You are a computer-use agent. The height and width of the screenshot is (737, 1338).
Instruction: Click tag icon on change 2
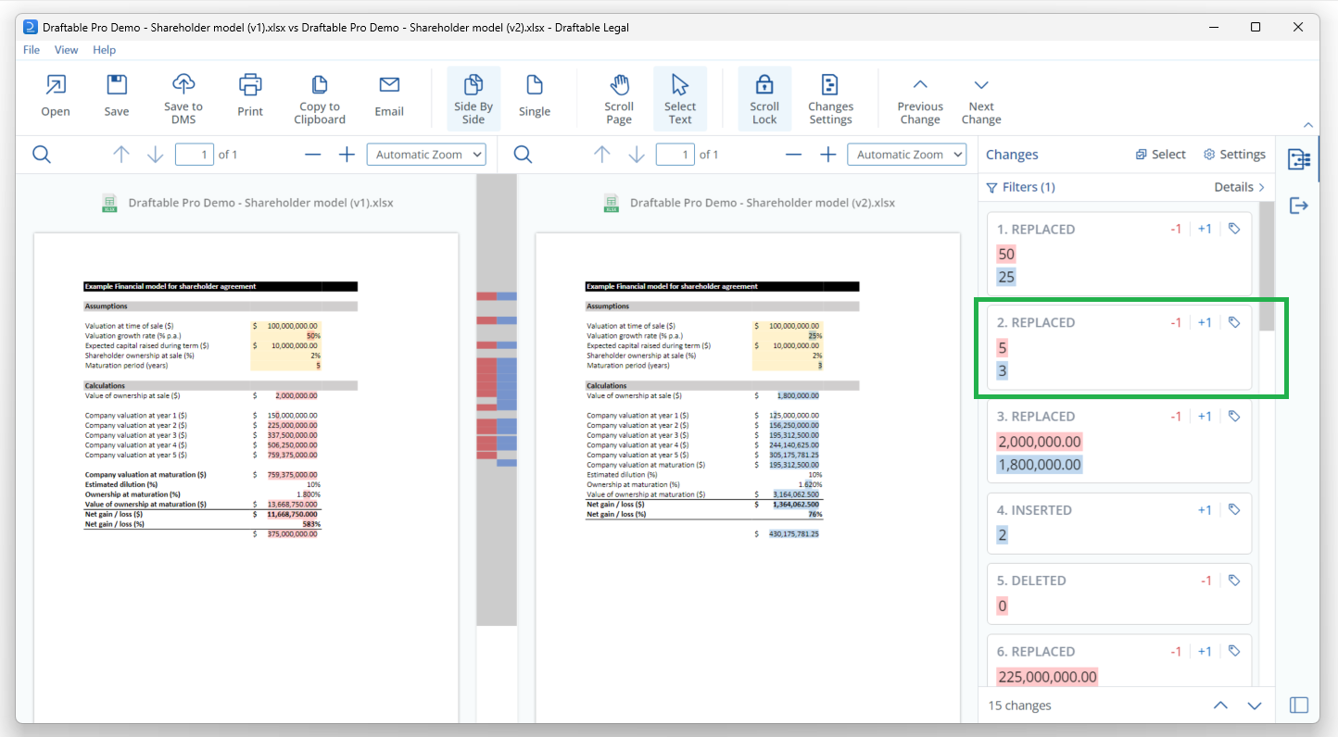click(x=1233, y=322)
